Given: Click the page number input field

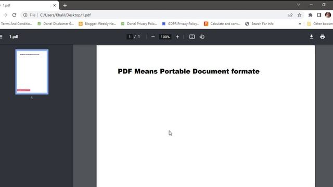Looking at the screenshot, I should point(130,37).
